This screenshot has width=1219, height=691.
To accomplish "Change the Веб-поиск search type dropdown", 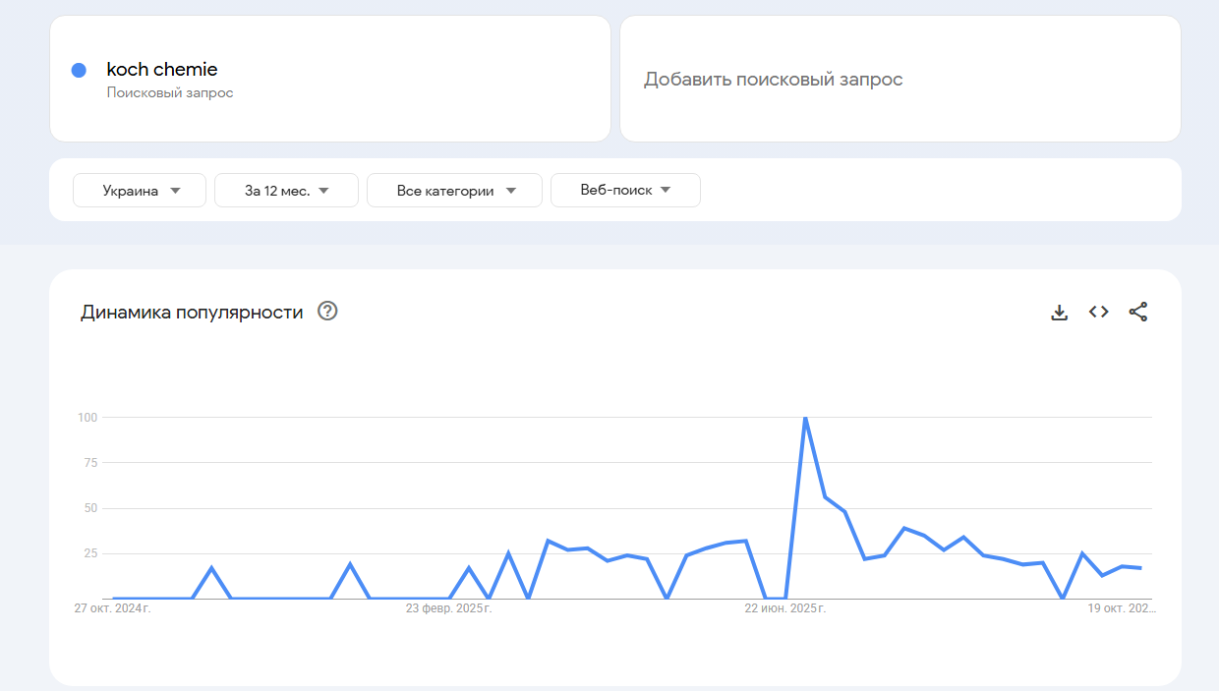I will 625,191.
